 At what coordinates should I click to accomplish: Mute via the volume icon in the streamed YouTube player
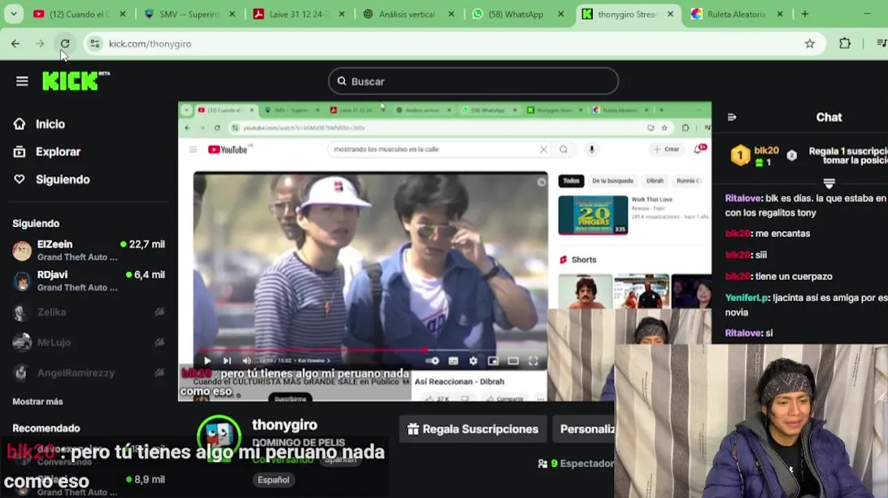247,360
